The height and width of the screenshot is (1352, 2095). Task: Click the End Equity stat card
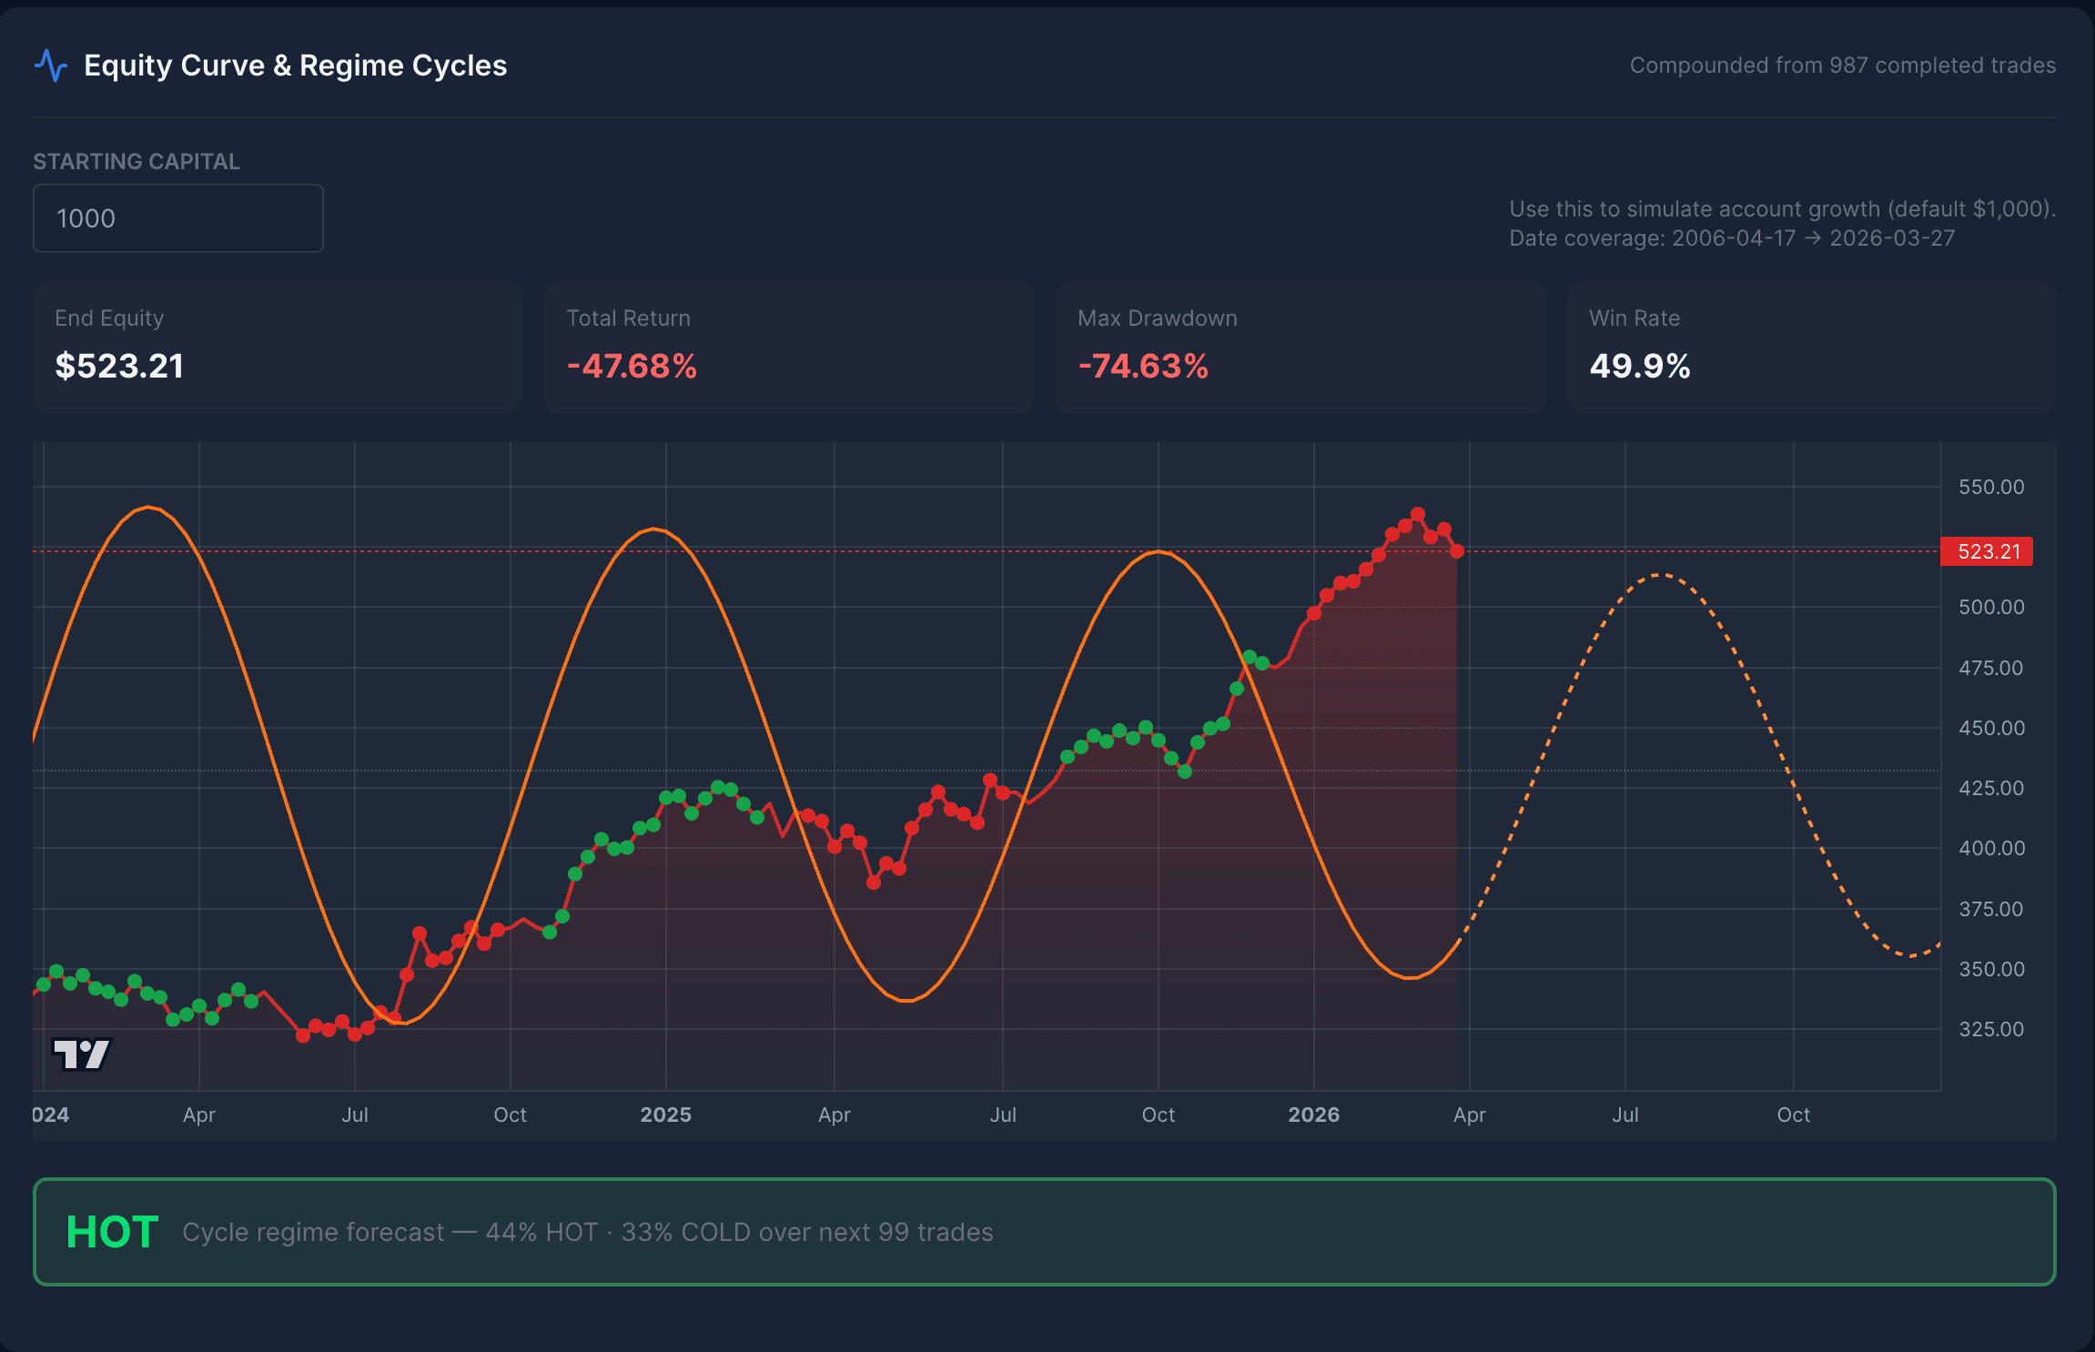(x=277, y=348)
